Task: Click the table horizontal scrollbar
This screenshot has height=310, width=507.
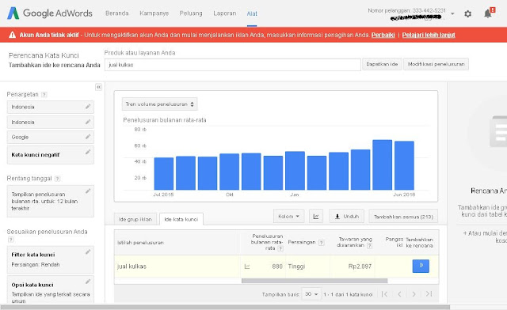Action: point(314,281)
